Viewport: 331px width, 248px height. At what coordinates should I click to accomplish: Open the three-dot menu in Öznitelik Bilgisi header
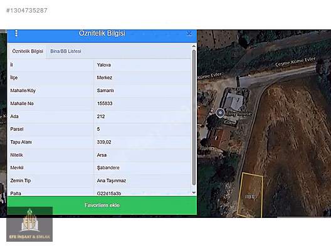(16, 33)
